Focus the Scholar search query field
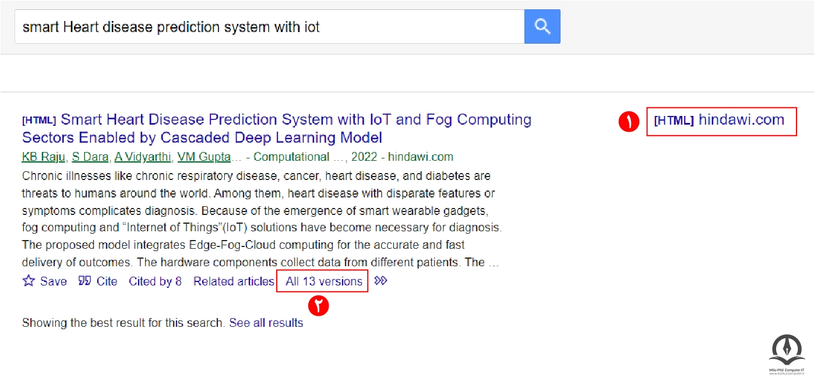 click(x=269, y=27)
